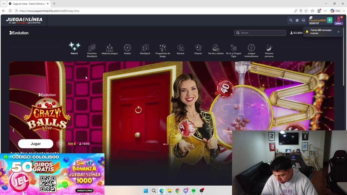Open Windows taskbar search

(154, 191)
